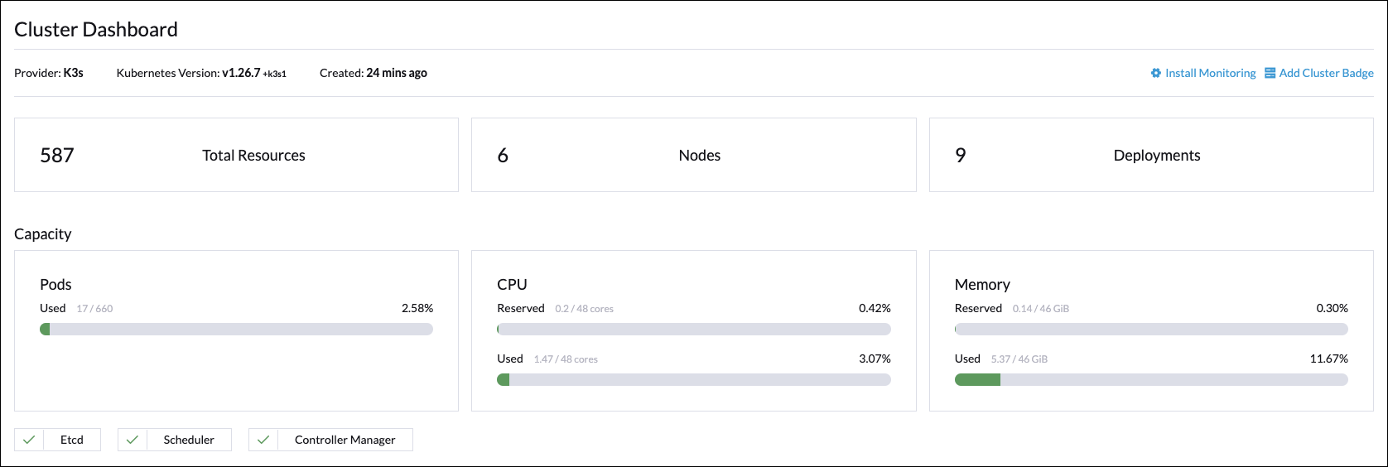Screen dimensions: 1388x467
Task: Open the Deployments count card
Action: pyautogui.click(x=1151, y=155)
